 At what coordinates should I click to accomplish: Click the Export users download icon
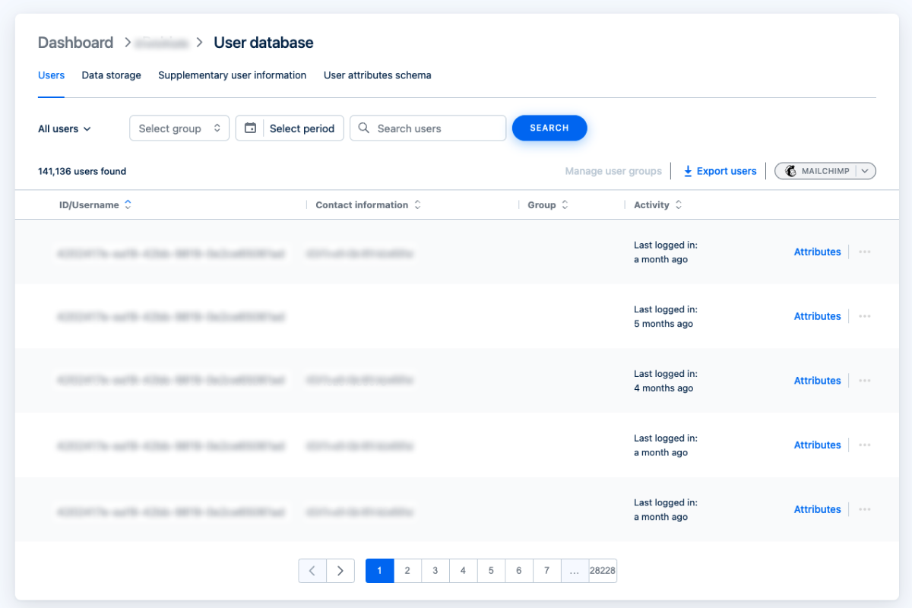(x=688, y=171)
